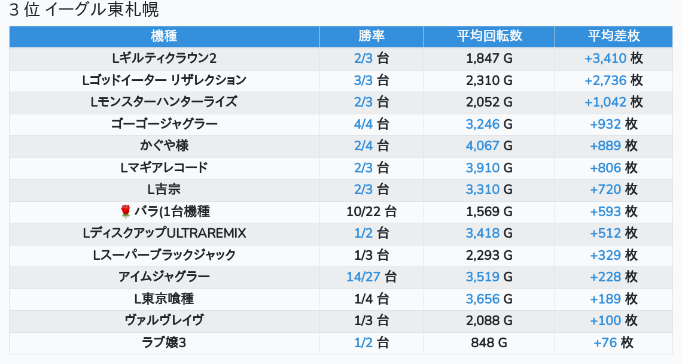
Task: Click the 平均差枚 column header
Action: [613, 36]
